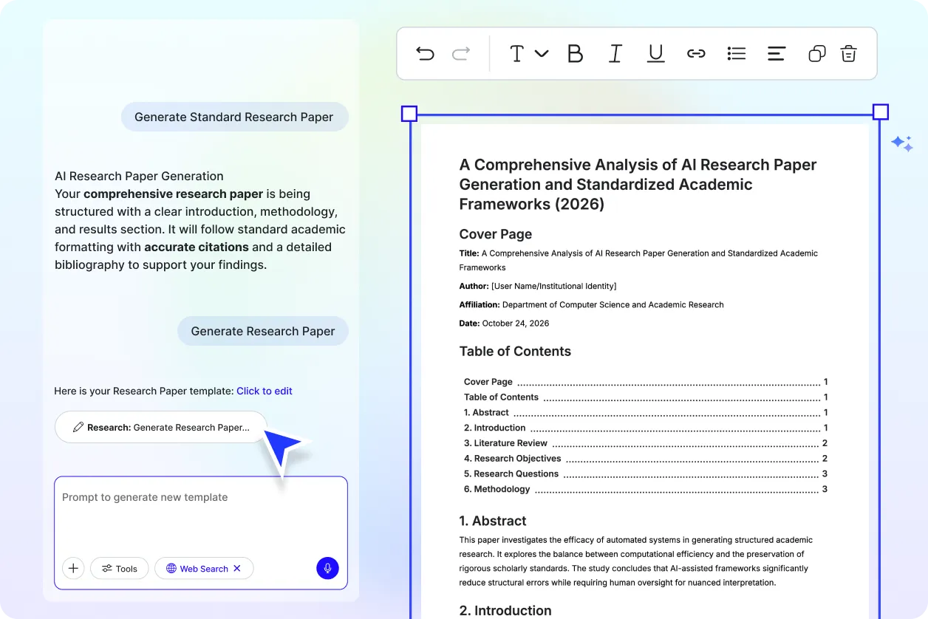Click the AI sparkle icon beside the paper
This screenshot has width=928, height=619.
[901, 143]
